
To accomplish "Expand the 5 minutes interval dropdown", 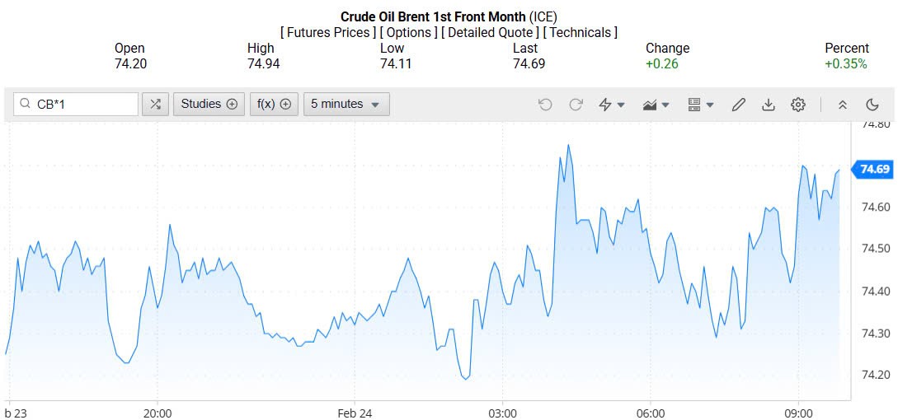I will 346,105.
